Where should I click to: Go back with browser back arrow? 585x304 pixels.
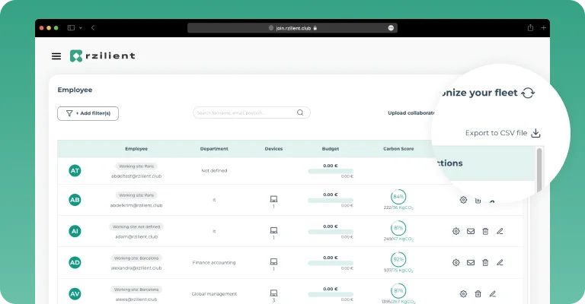93,28
